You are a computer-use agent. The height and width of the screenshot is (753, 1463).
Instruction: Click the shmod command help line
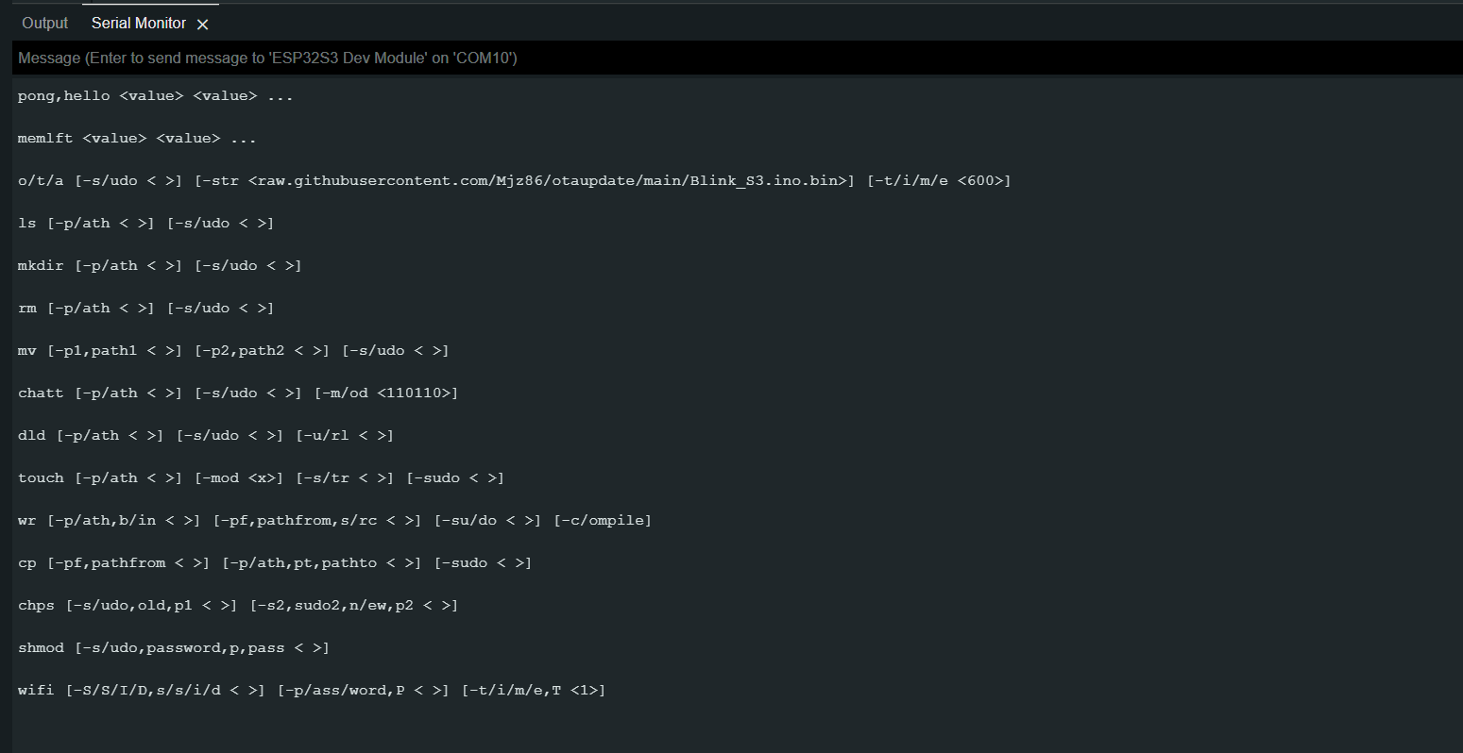tap(174, 648)
